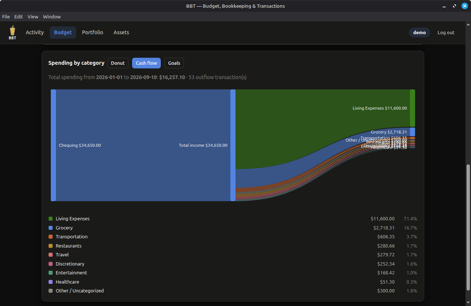Screen dimensions: 471x306
Task: Click the Living Expenses $11,600.00 chart label
Action: pyautogui.click(x=380, y=108)
